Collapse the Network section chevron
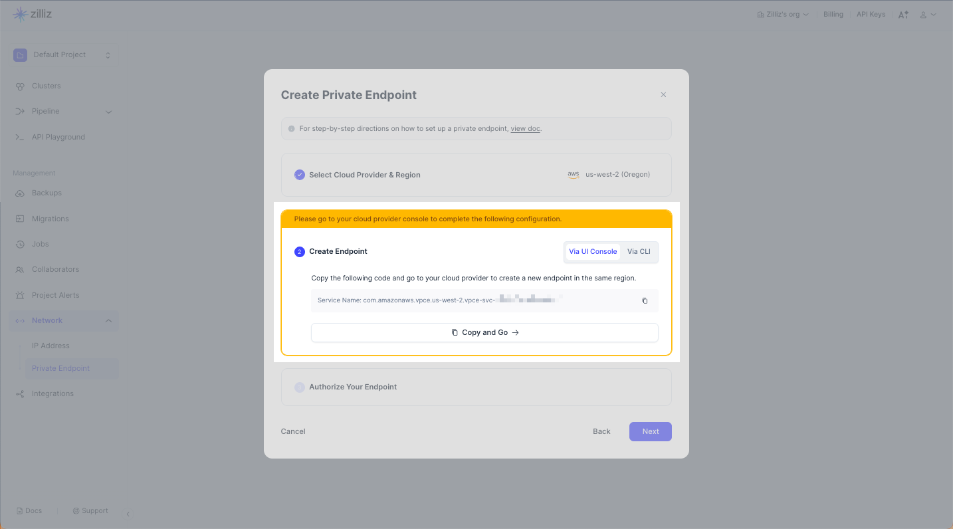The image size is (953, 529). tap(108, 321)
